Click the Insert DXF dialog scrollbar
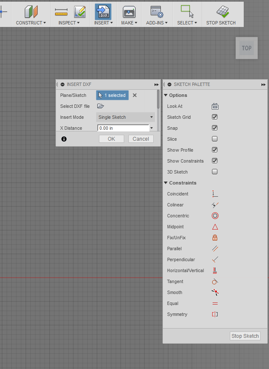 [158, 99]
